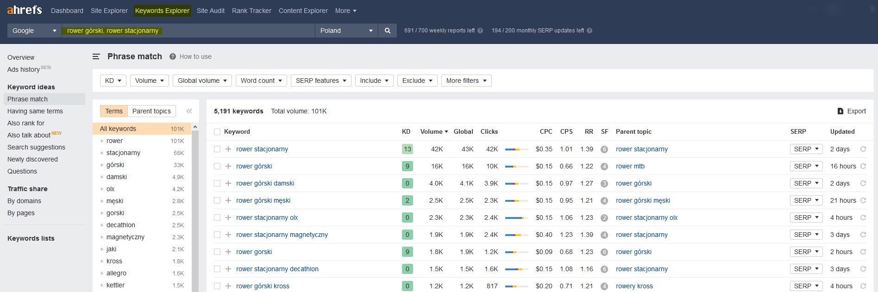Click the keyword search input field
The width and height of the screenshot is (878, 292).
pyautogui.click(x=232, y=31)
